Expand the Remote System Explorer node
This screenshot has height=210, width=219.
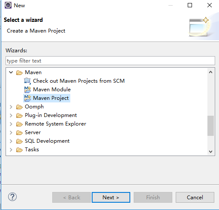tap(11, 124)
